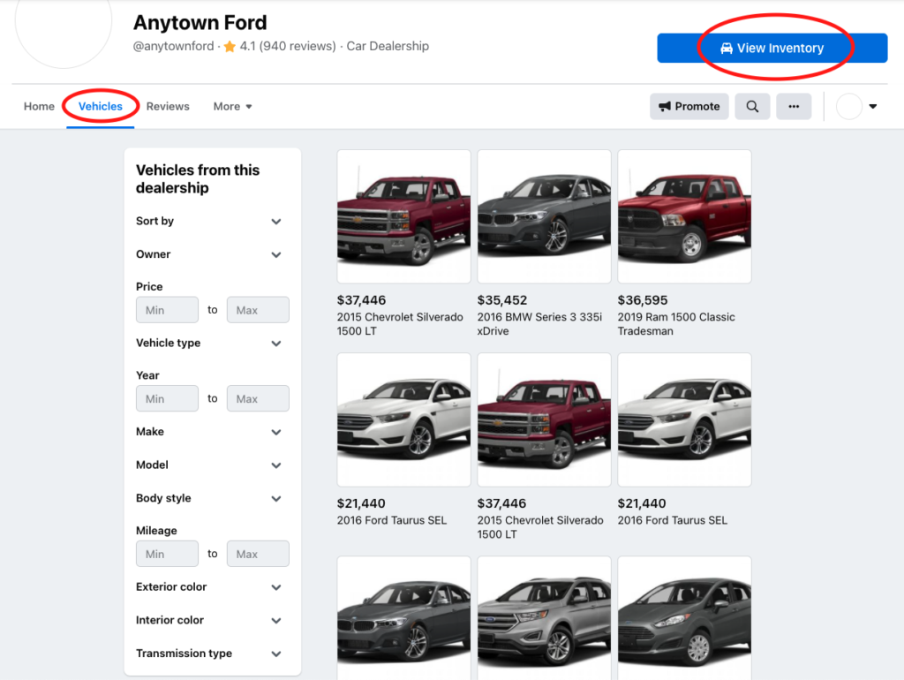Expand the Exterior color filter
This screenshot has width=904, height=680.
(x=212, y=587)
